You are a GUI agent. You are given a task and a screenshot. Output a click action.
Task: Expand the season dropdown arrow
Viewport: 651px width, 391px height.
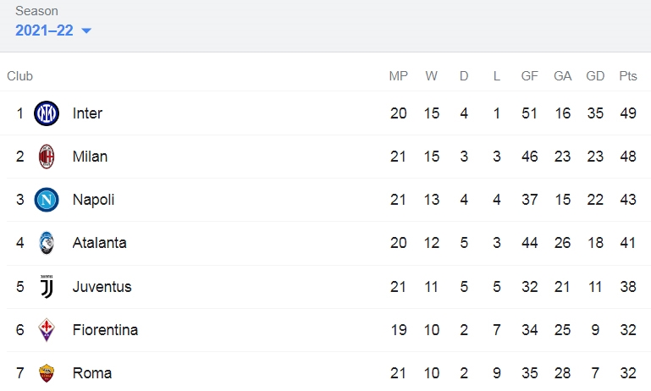[86, 30]
